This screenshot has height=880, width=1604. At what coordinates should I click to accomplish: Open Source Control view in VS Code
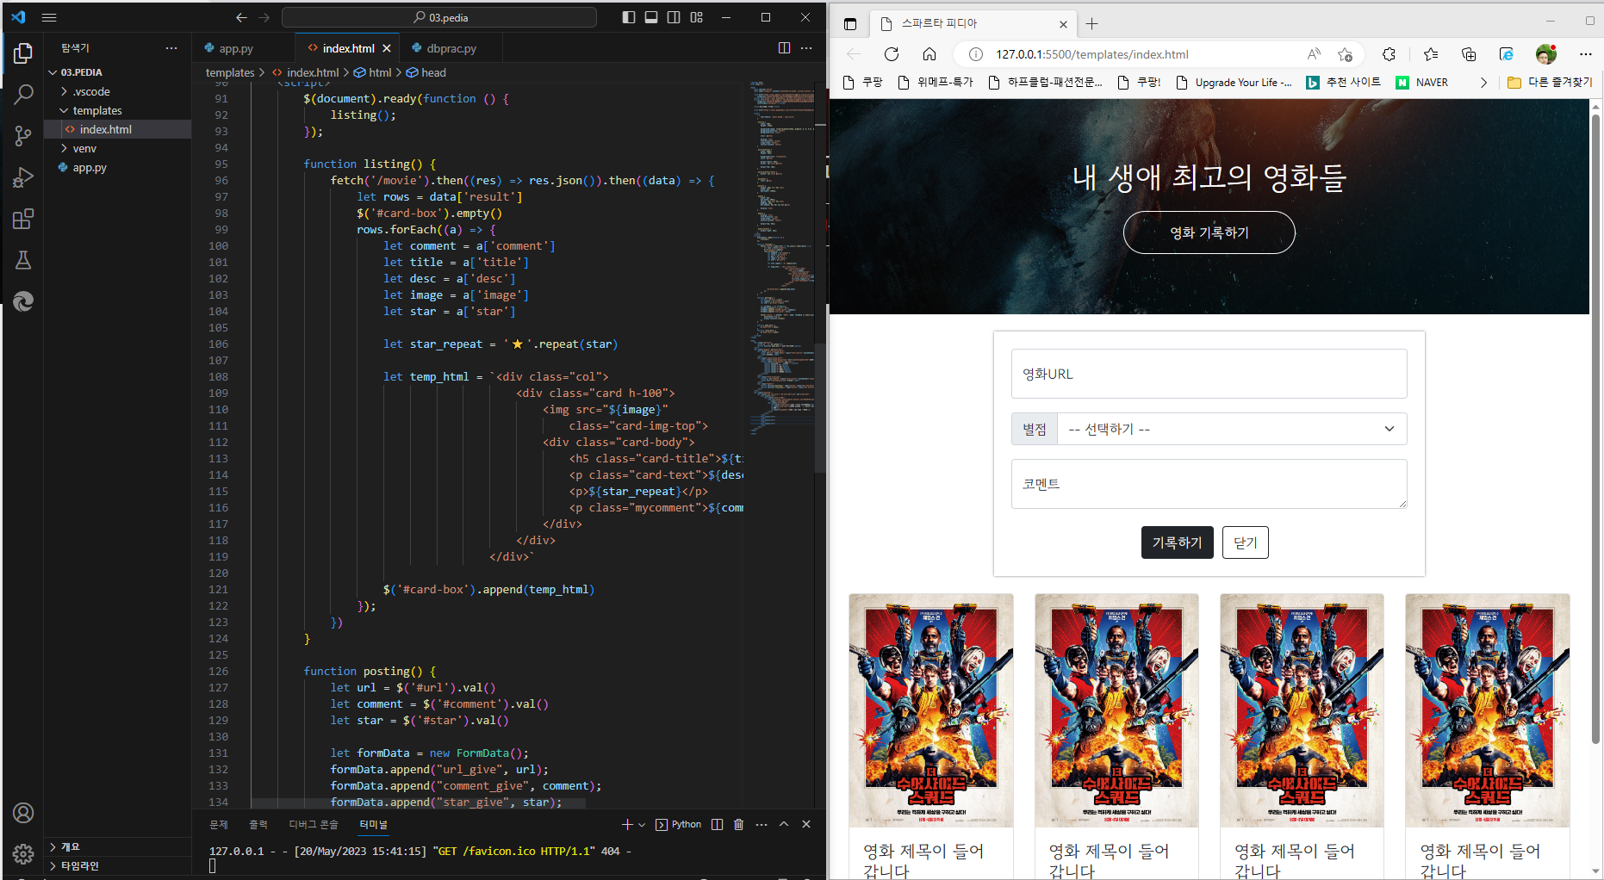click(23, 135)
